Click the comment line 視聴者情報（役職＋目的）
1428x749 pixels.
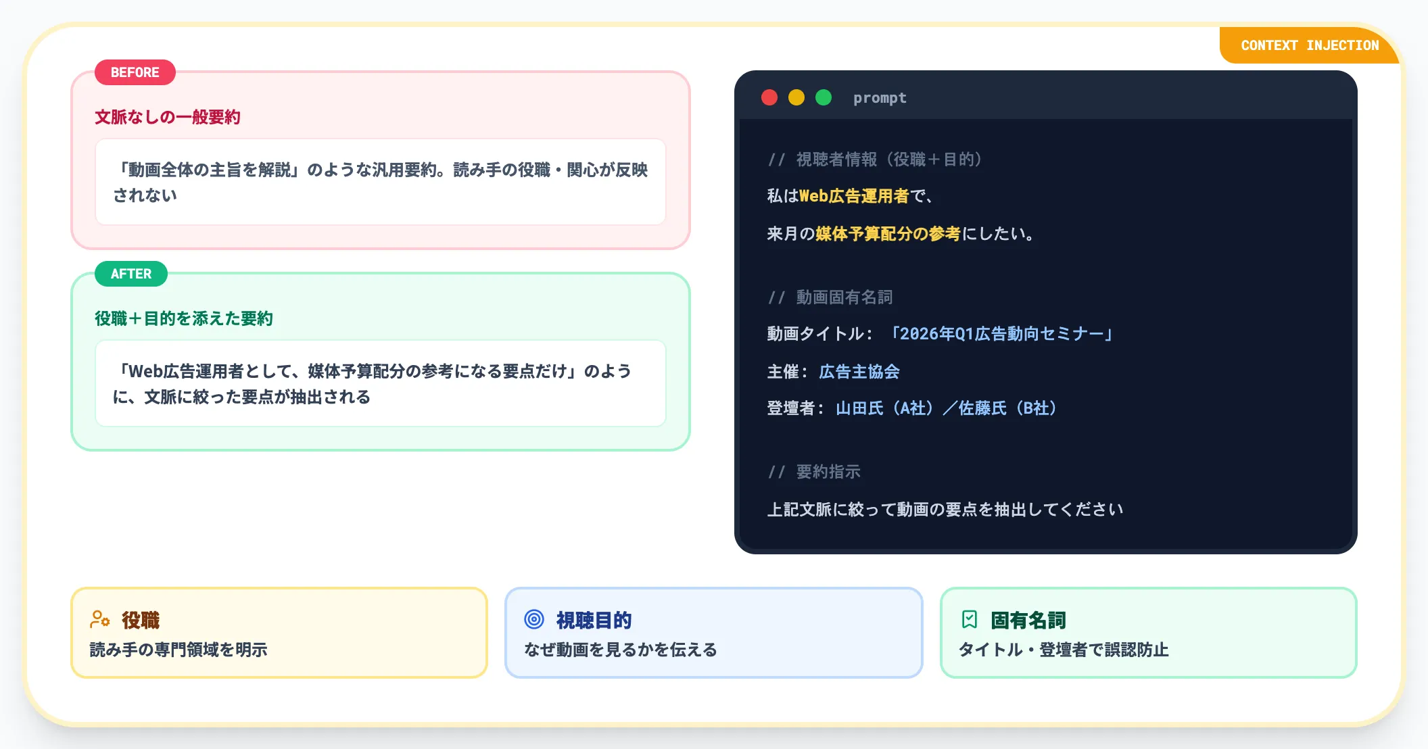(875, 160)
